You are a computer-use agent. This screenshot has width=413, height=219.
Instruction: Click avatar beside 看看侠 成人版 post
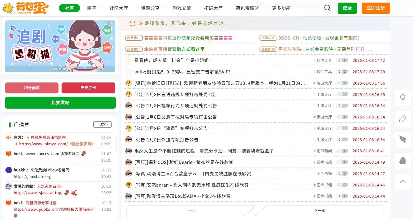click(129, 61)
